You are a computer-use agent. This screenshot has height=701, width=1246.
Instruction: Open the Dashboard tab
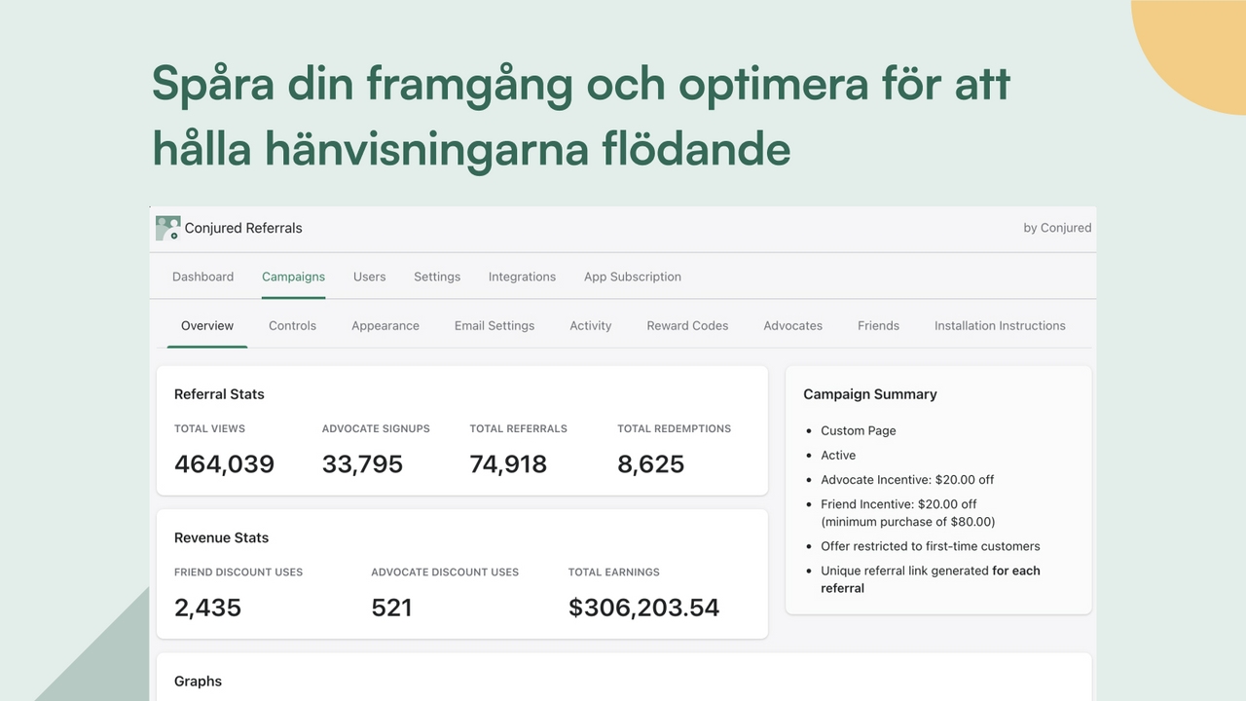coord(202,277)
